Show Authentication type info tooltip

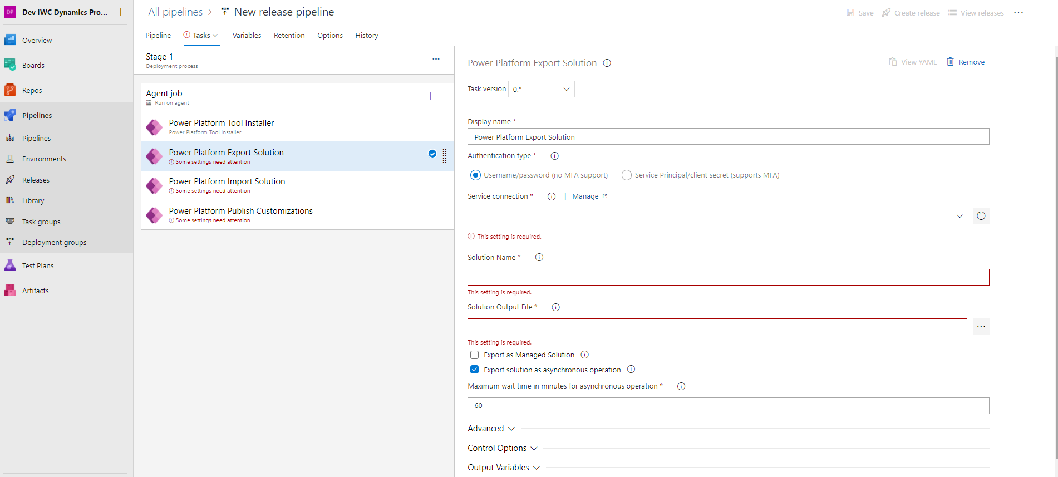point(554,156)
